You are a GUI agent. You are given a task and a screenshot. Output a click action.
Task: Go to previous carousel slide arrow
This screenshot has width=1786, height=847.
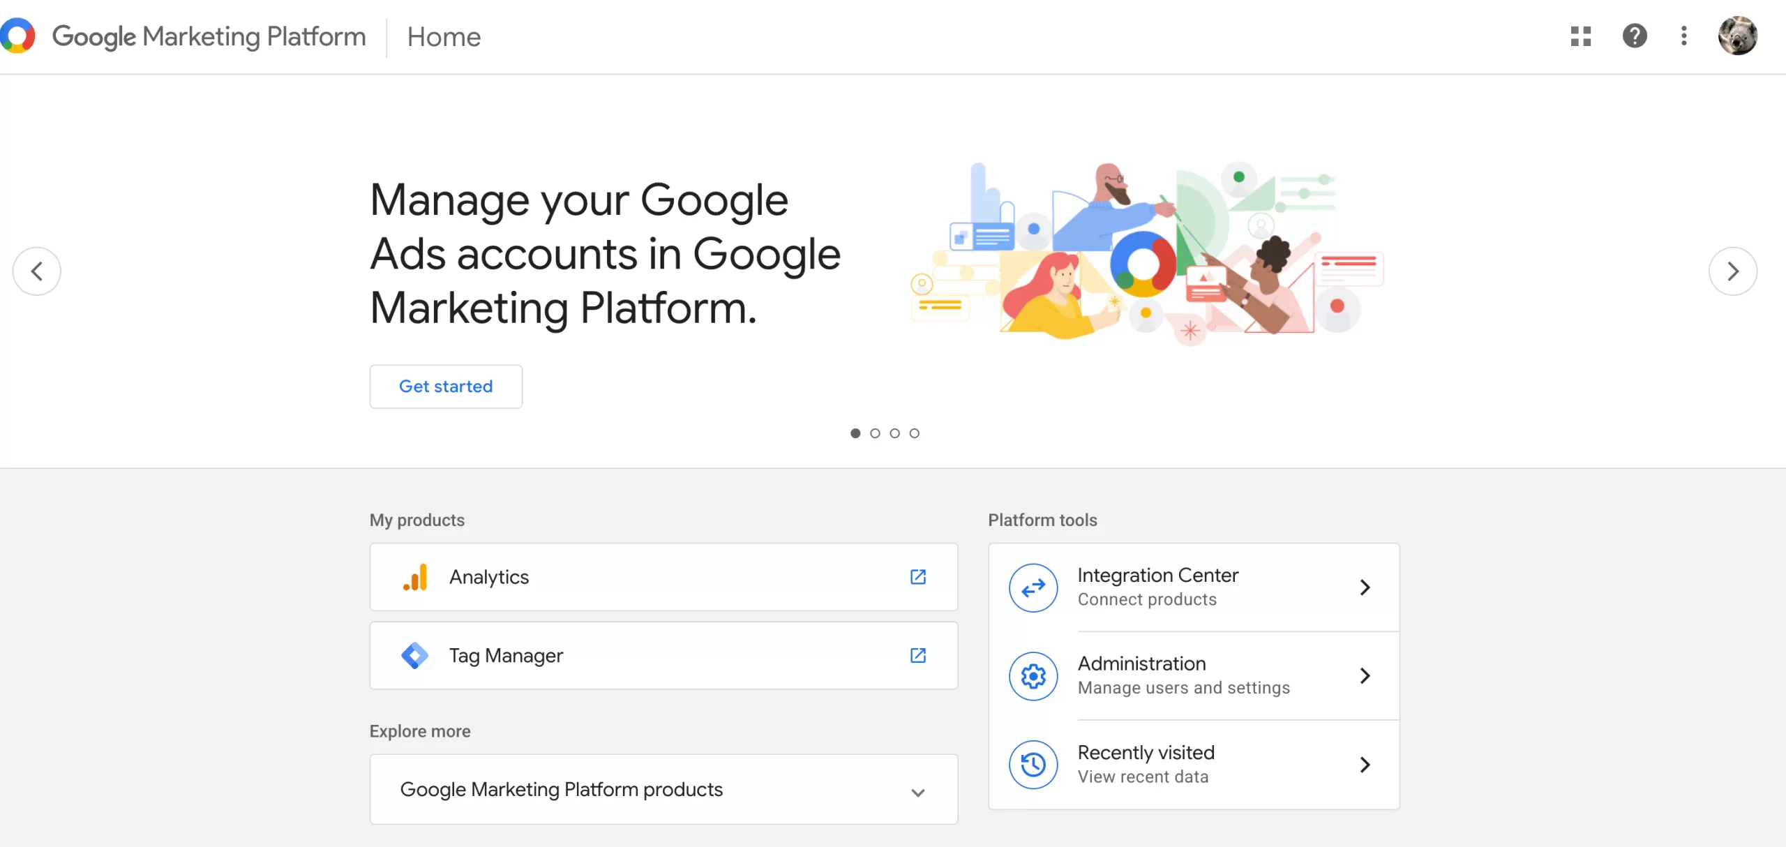coord(37,271)
